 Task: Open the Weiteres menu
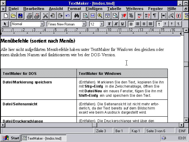tap(135, 9)
